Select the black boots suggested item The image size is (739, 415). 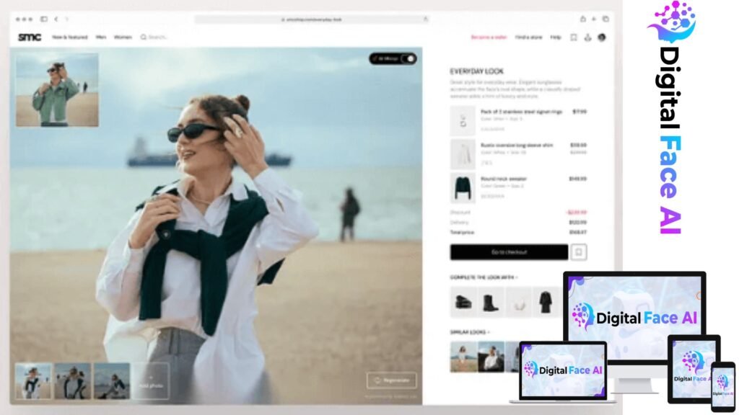click(491, 302)
